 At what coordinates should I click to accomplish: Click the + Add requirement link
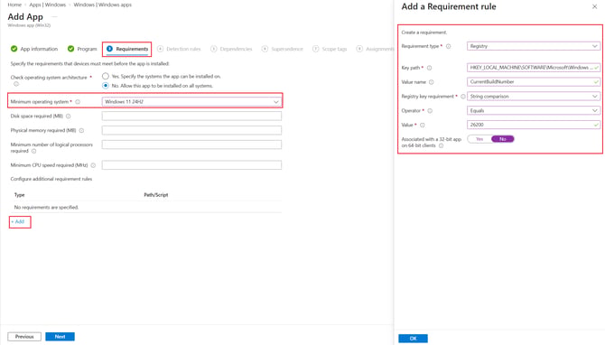click(18, 221)
